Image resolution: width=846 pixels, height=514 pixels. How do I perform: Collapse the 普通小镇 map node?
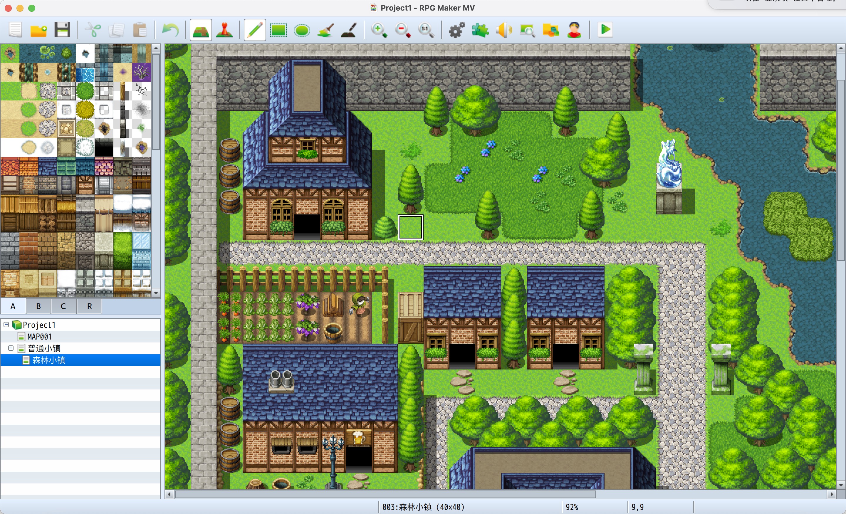[x=11, y=348]
